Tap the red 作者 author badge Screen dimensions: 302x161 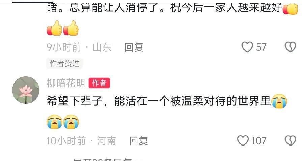100,83
